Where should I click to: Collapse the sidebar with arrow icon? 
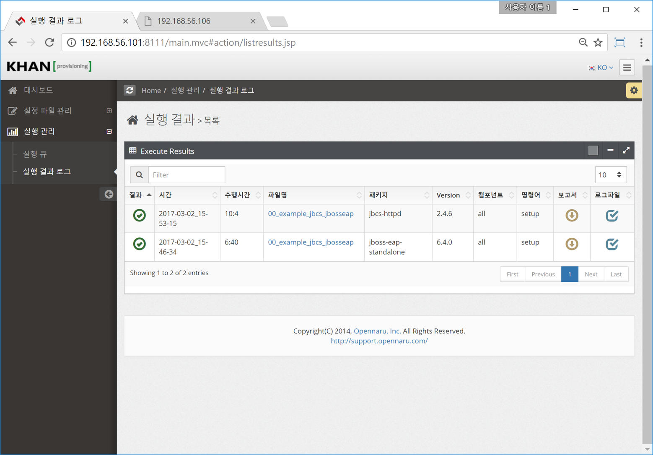point(109,194)
